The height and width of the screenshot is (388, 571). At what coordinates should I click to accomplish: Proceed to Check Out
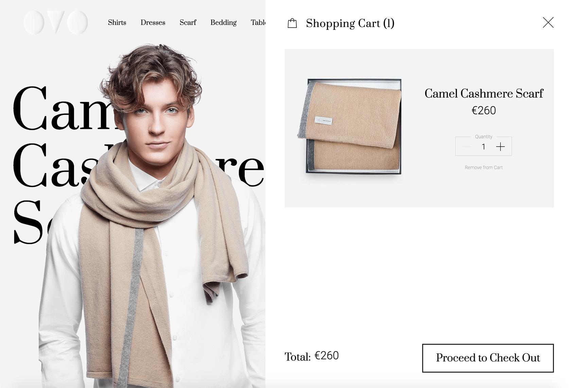(x=488, y=358)
